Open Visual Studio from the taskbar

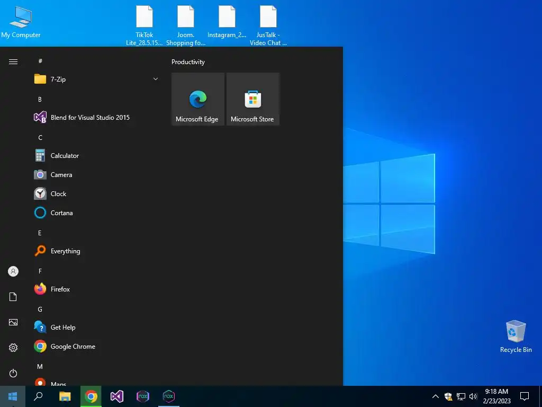pos(117,396)
